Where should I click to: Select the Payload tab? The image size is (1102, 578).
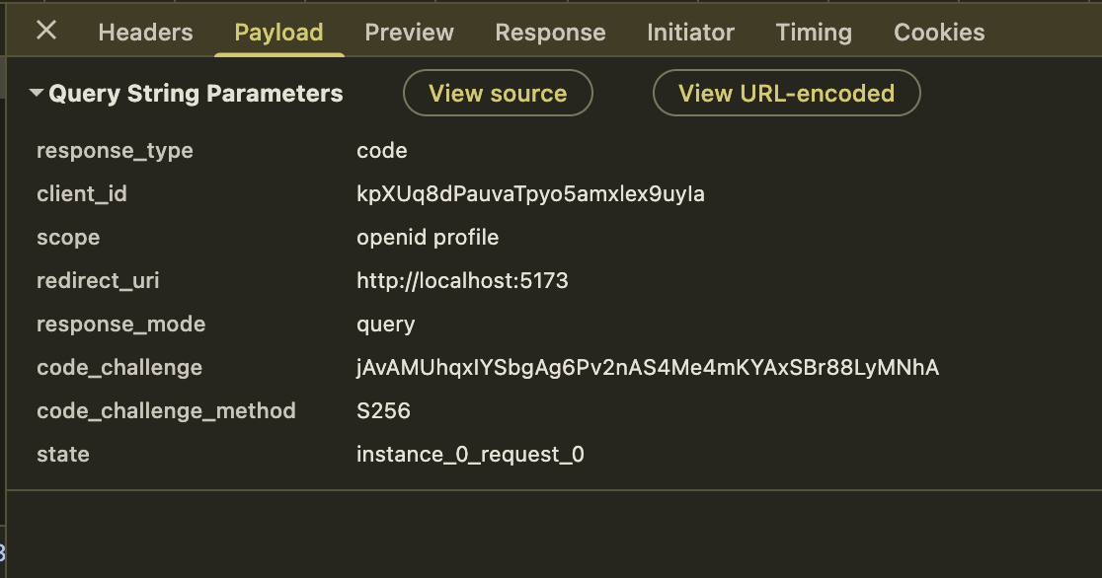(x=279, y=33)
